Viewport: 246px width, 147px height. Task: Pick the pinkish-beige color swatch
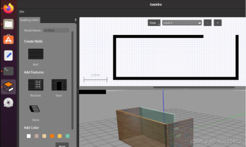pos(37,136)
